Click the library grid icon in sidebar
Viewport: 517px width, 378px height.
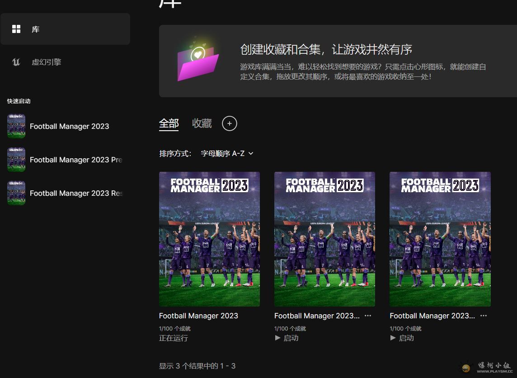[x=16, y=29]
